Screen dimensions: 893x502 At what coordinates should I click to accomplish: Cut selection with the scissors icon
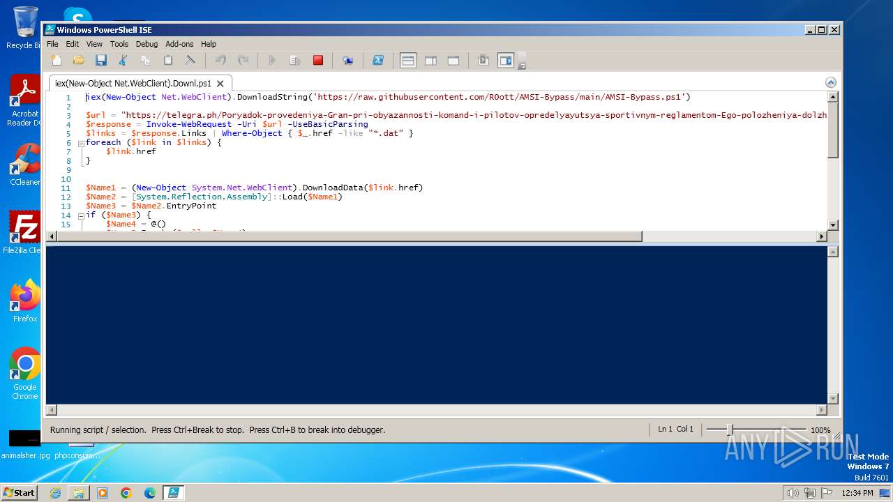[x=123, y=61]
